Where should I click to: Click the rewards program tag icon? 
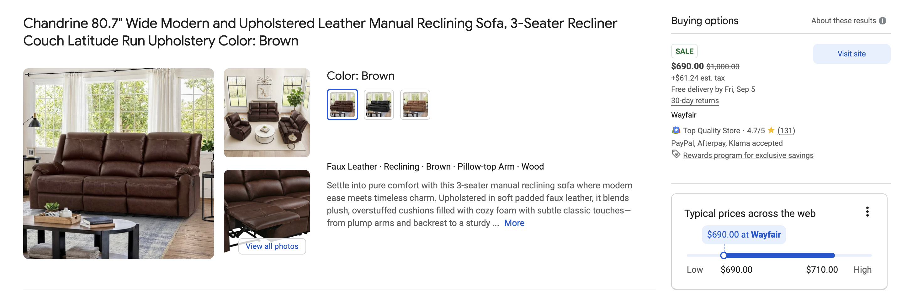(675, 155)
